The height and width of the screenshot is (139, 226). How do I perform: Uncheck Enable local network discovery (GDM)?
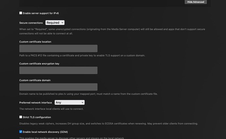pyautogui.click(x=21, y=132)
